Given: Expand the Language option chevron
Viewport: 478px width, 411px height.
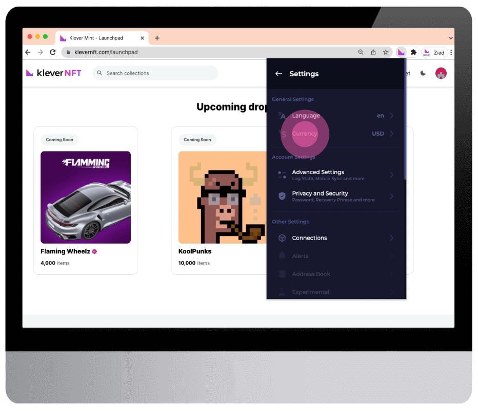Looking at the screenshot, I should (392, 116).
